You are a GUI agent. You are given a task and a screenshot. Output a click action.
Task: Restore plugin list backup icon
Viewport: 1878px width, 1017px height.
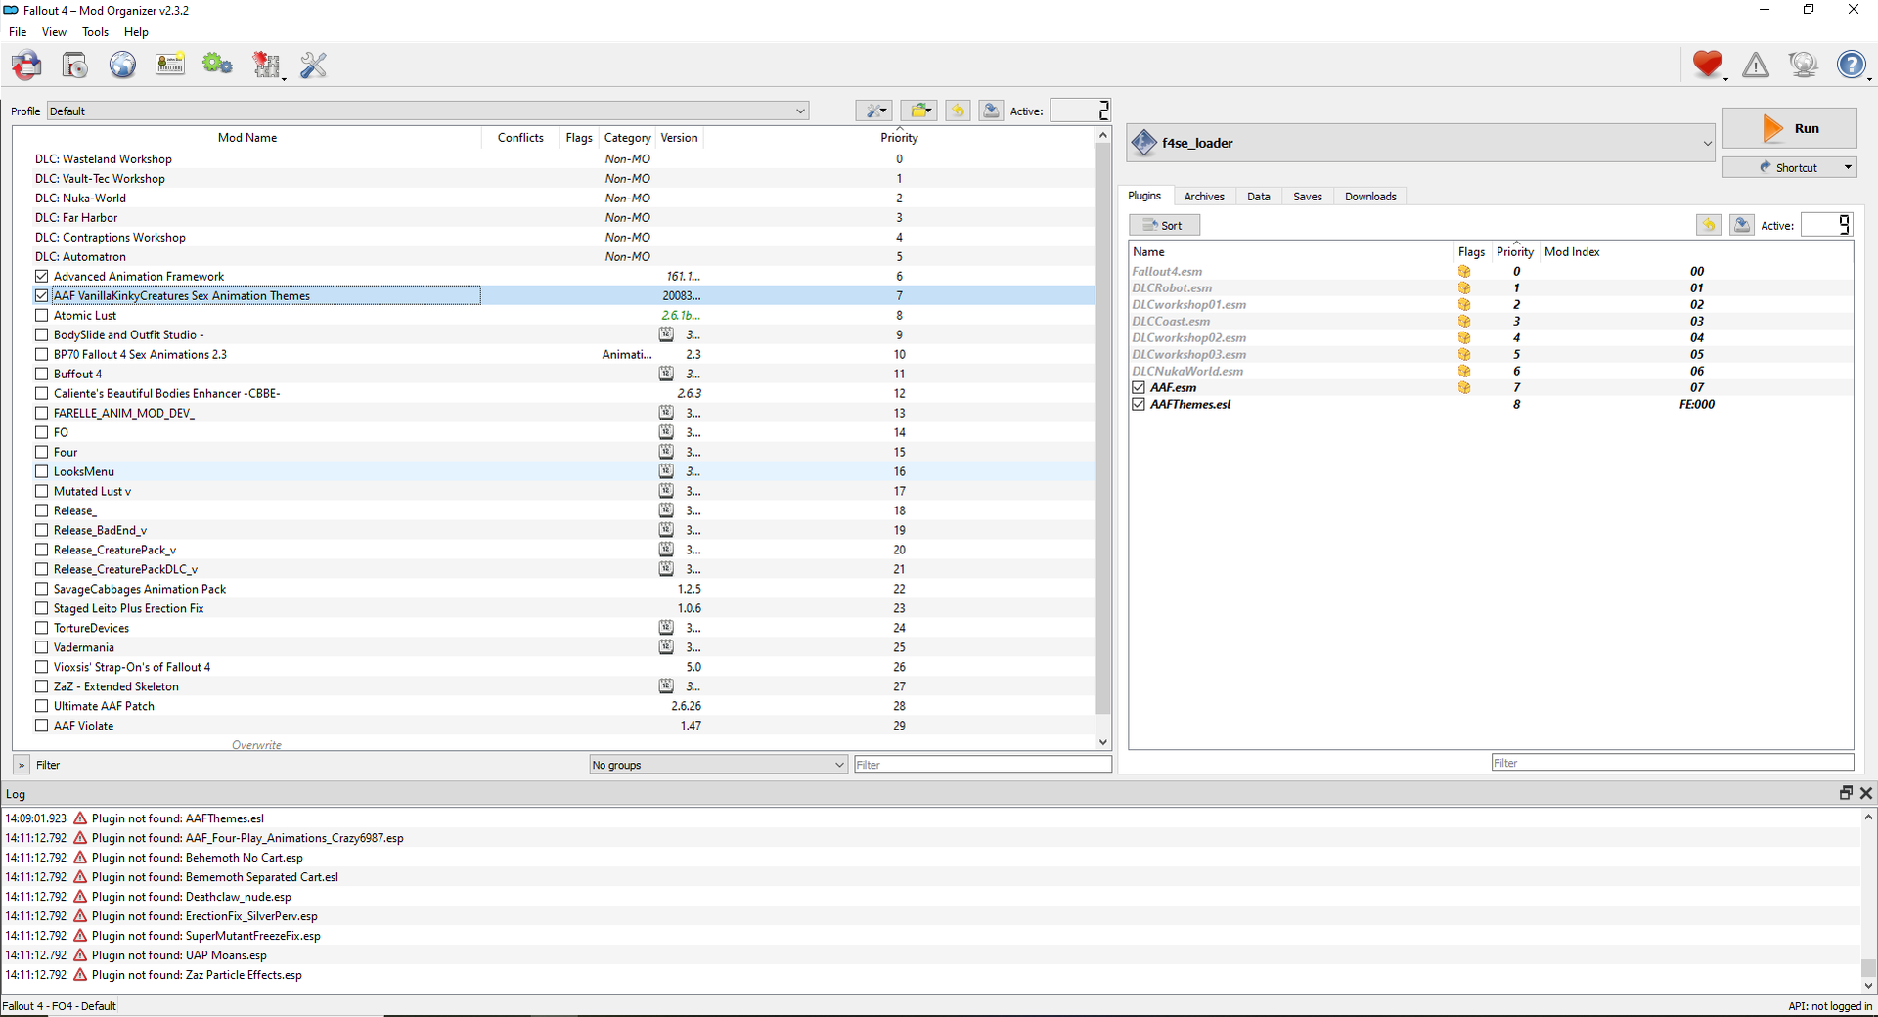pyautogui.click(x=1709, y=225)
